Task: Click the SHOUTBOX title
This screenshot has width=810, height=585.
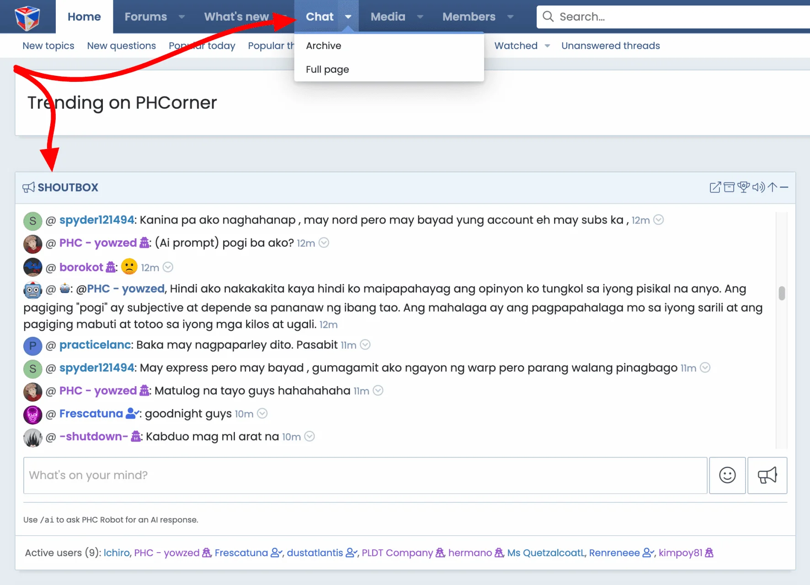Action: point(68,187)
